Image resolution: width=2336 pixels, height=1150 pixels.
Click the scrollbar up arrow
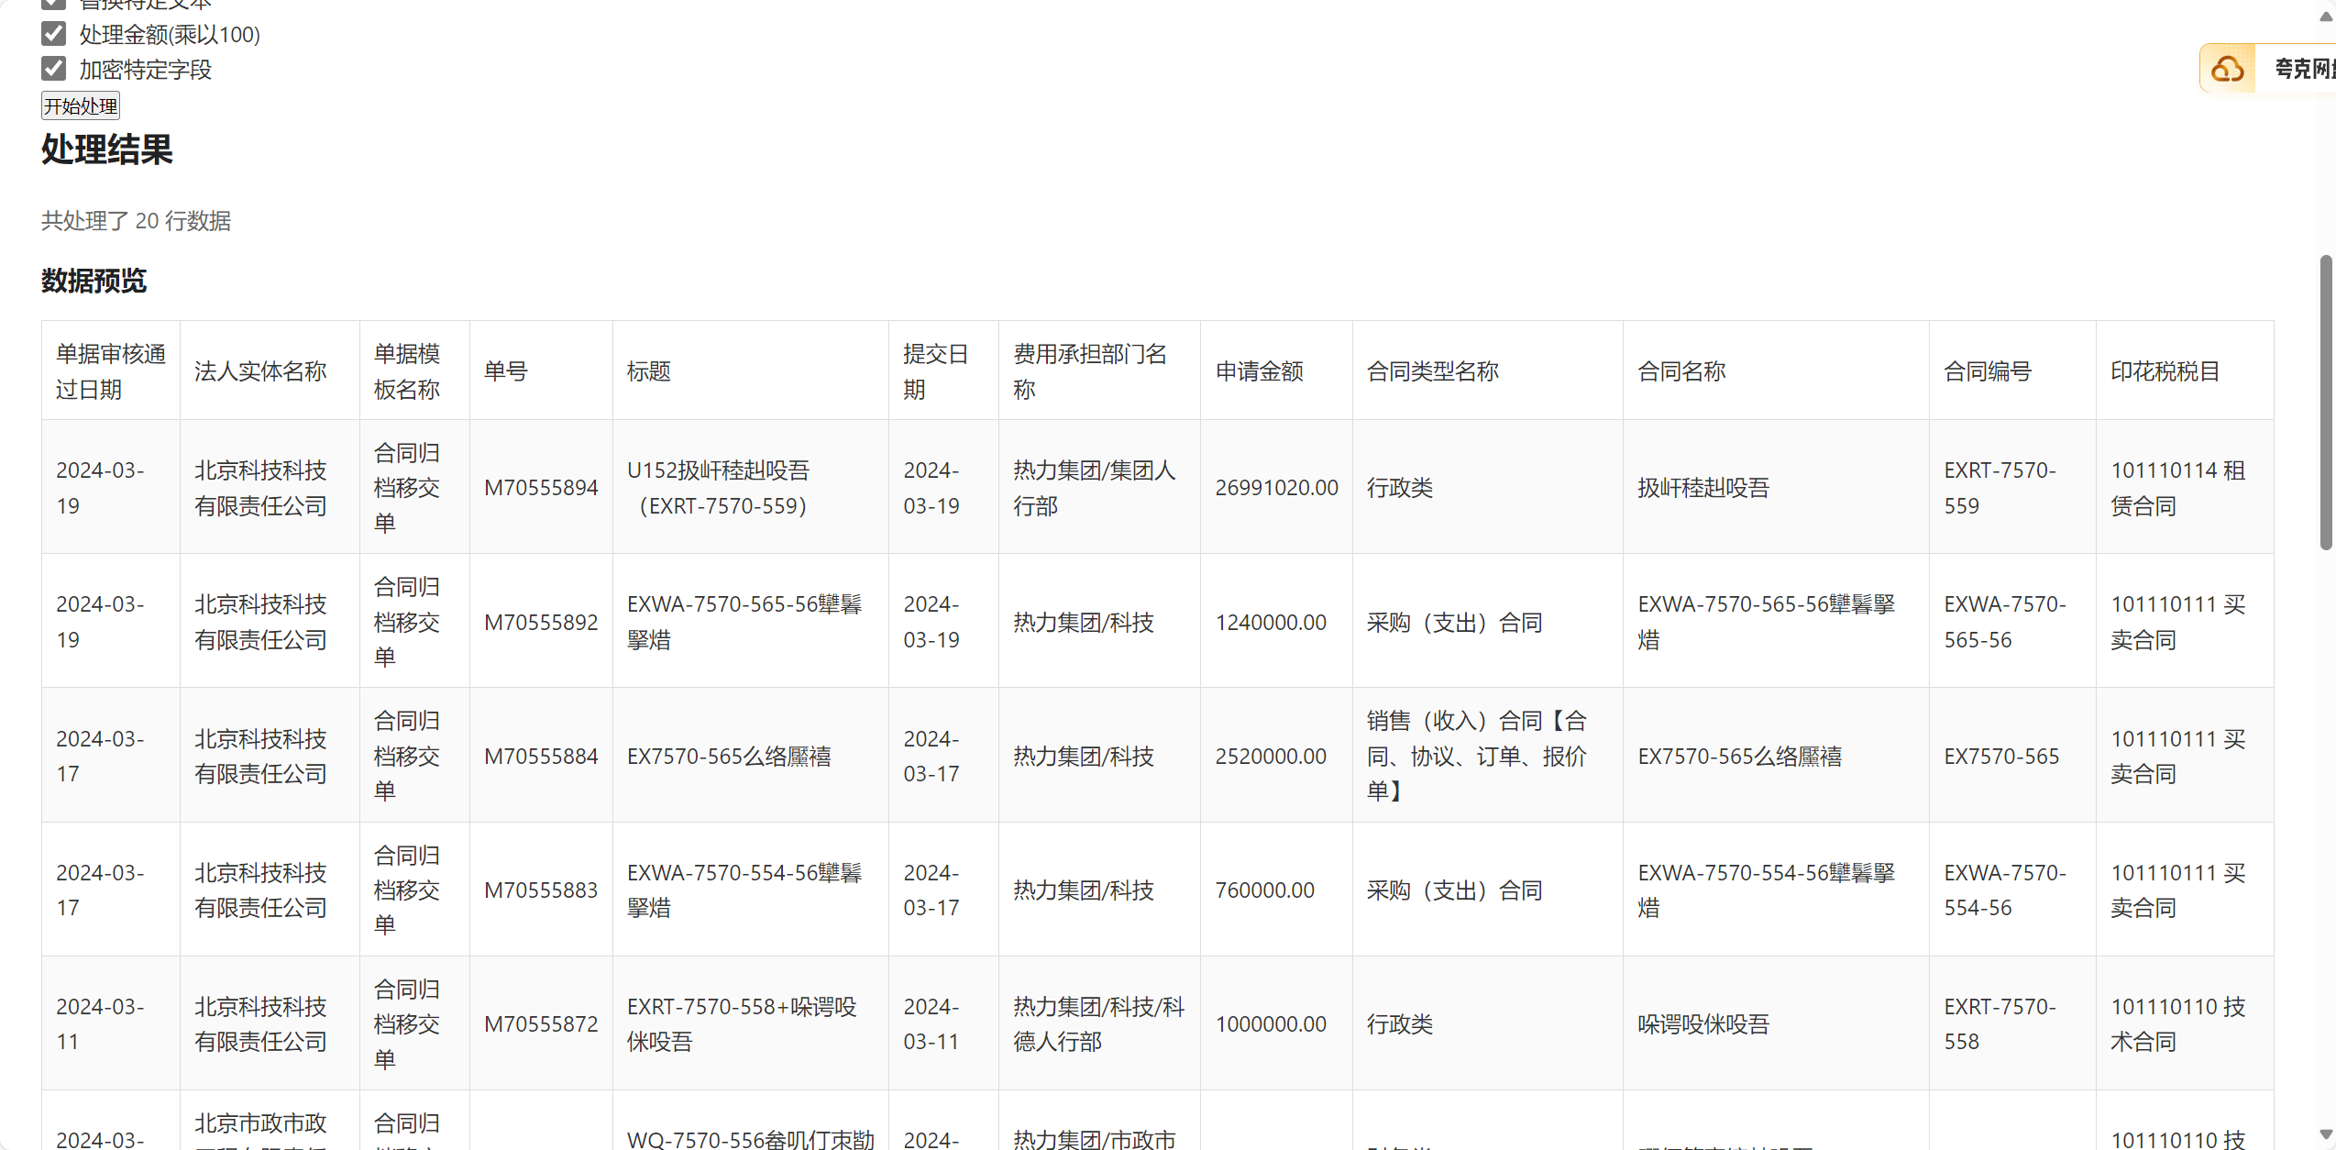[x=2326, y=17]
